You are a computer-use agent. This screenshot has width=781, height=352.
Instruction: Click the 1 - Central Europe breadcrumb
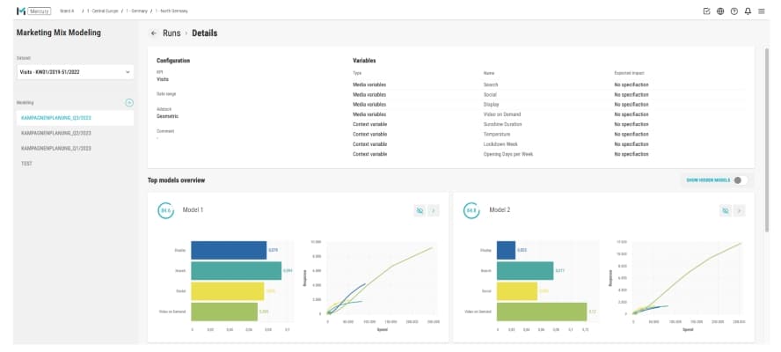[103, 11]
